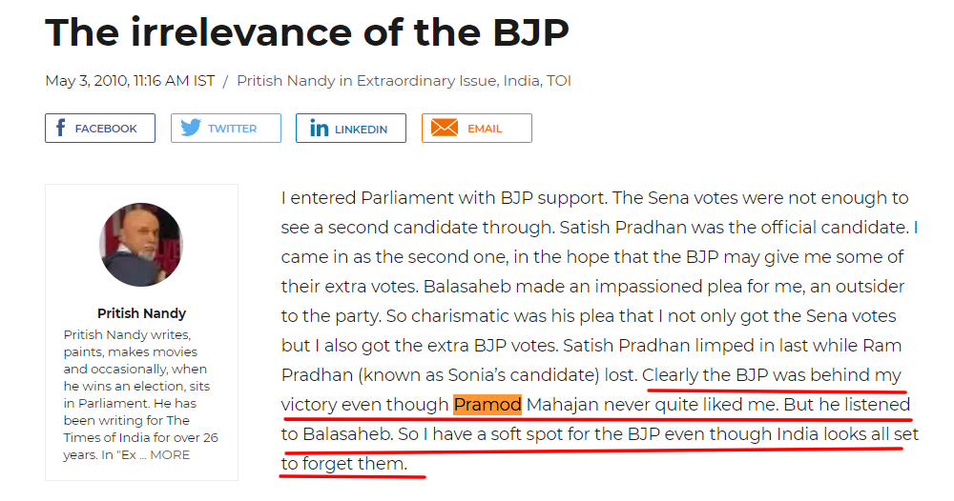Click the LinkedIn 'in' logo icon
Viewport: 954px width, 501px height.
(319, 129)
